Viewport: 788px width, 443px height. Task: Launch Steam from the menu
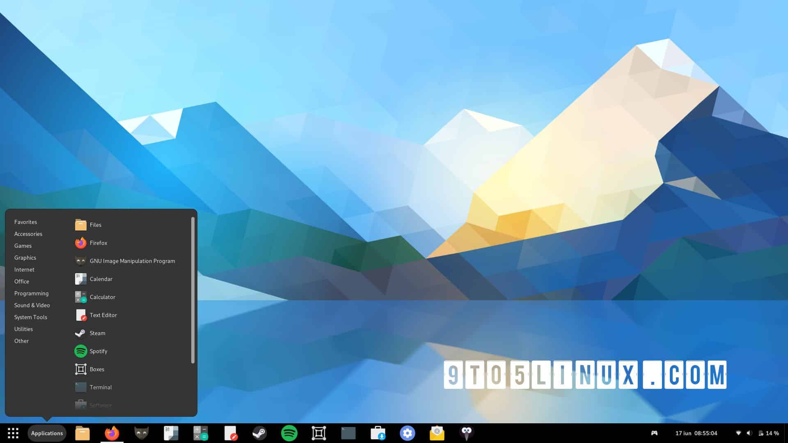coord(97,333)
